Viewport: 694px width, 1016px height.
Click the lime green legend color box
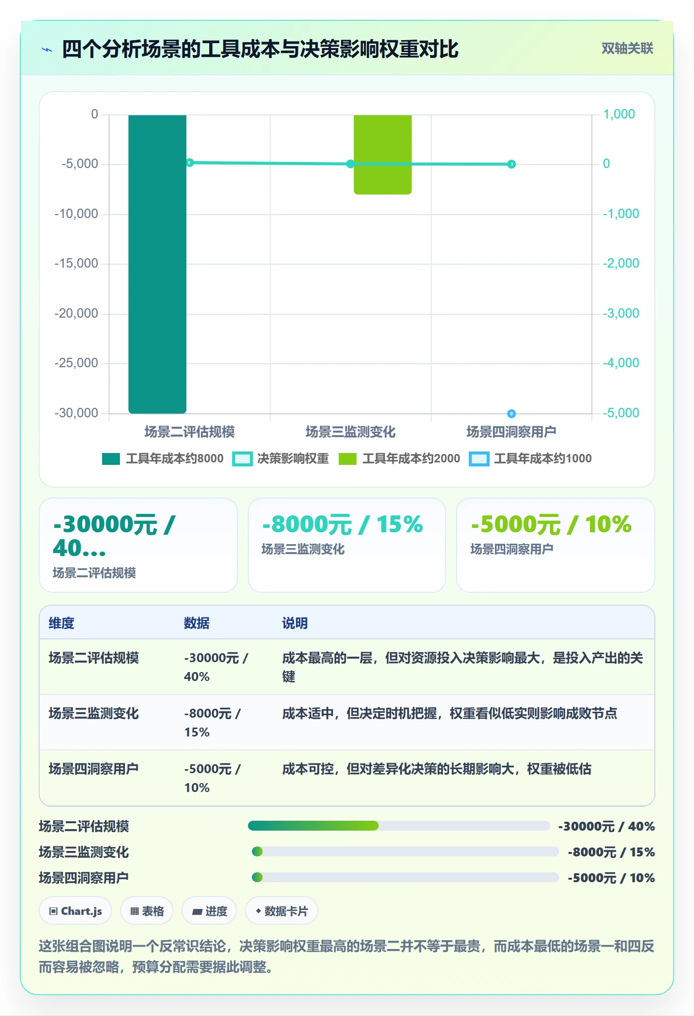click(347, 459)
